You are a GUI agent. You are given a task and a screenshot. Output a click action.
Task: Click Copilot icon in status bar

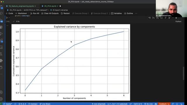(156, 104)
